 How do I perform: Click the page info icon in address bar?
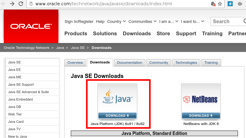click(x=31, y=4)
